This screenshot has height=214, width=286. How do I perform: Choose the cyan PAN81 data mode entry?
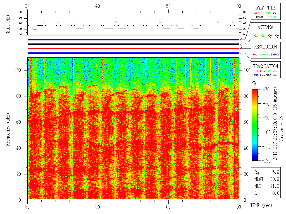coord(272,17)
